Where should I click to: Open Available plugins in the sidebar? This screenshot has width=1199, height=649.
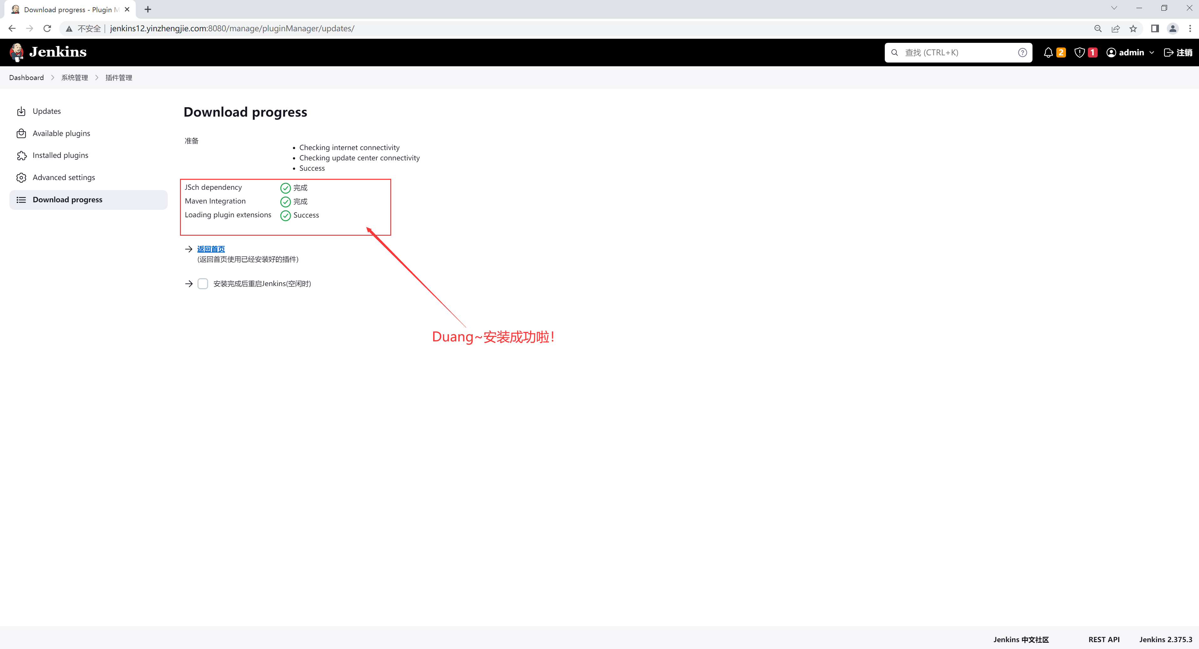pyautogui.click(x=61, y=133)
